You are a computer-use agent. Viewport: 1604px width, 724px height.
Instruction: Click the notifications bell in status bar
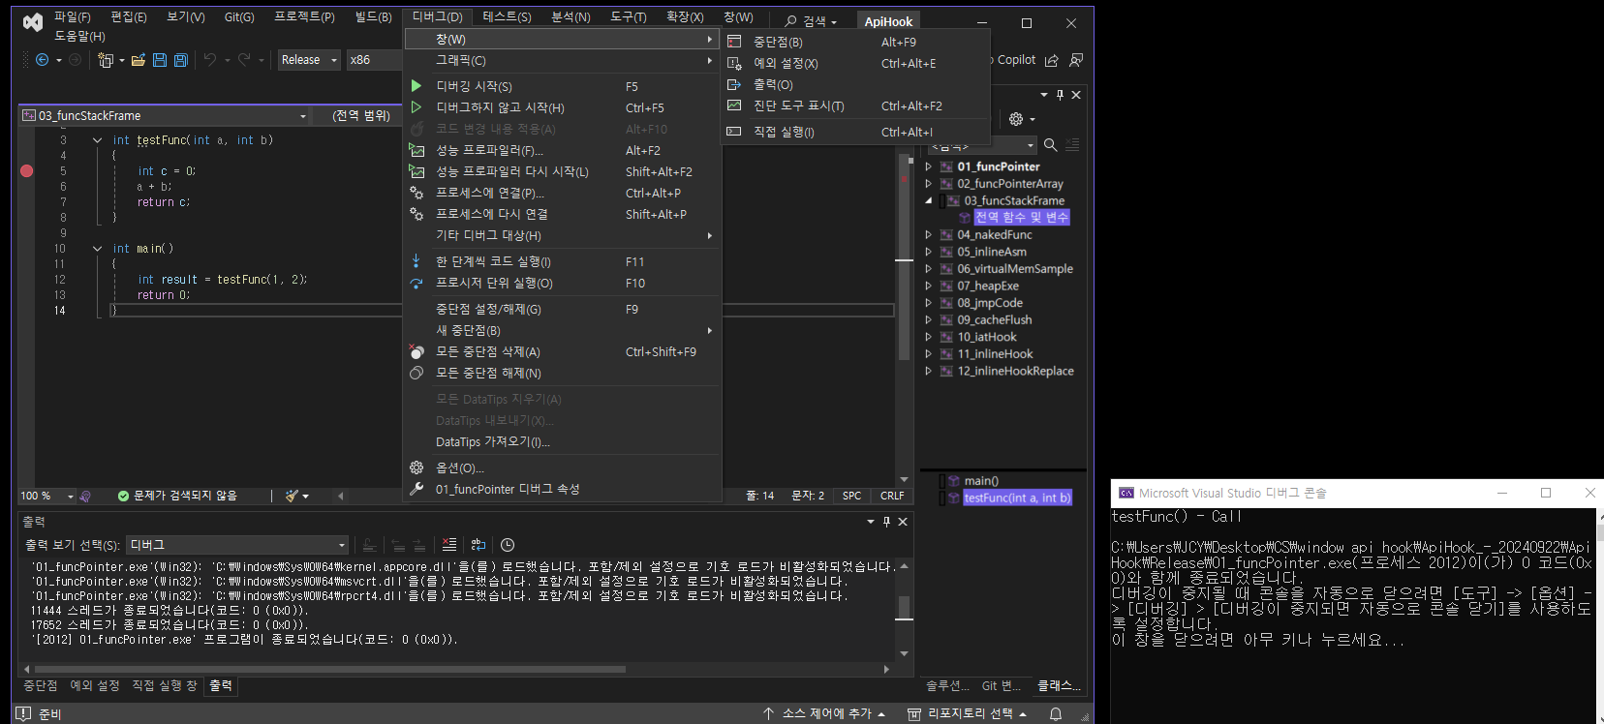(x=1056, y=714)
